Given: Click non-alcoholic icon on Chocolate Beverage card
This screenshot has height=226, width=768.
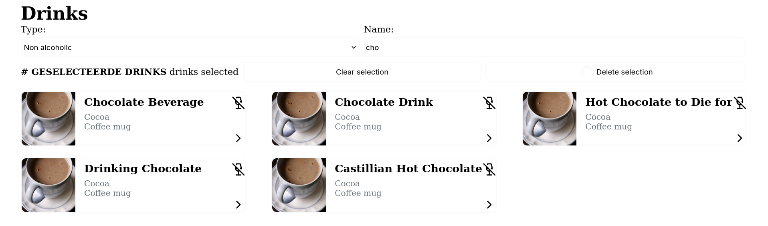Looking at the screenshot, I should click(x=238, y=103).
